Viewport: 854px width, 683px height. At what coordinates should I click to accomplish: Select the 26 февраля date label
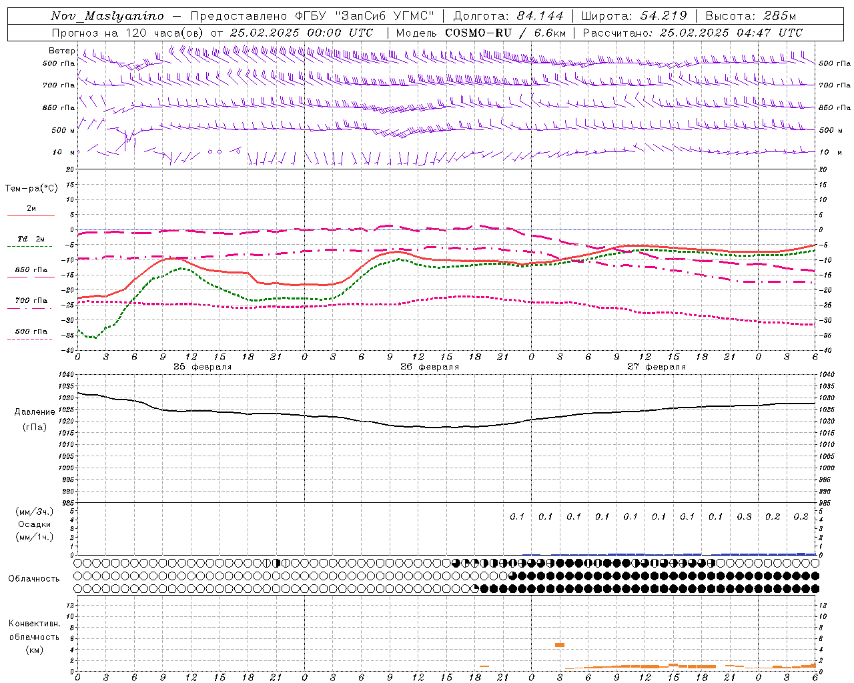click(429, 367)
